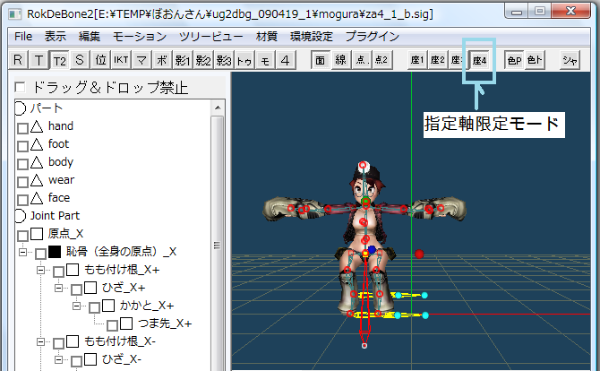This screenshot has width=600, height=371.
Task: Select the R rotate tool button
Action: click(x=18, y=60)
